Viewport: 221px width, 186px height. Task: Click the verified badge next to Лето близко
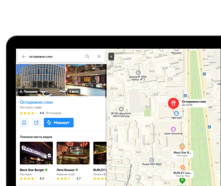click(77, 170)
